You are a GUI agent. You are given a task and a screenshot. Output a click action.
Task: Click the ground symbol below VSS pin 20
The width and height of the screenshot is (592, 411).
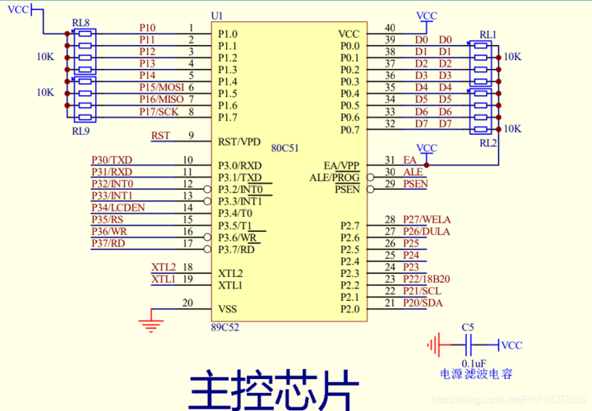(151, 324)
